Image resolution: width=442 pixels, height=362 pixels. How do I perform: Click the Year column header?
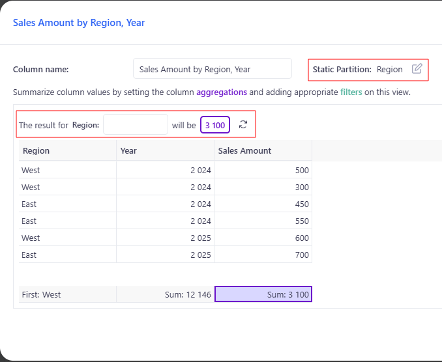(165, 150)
